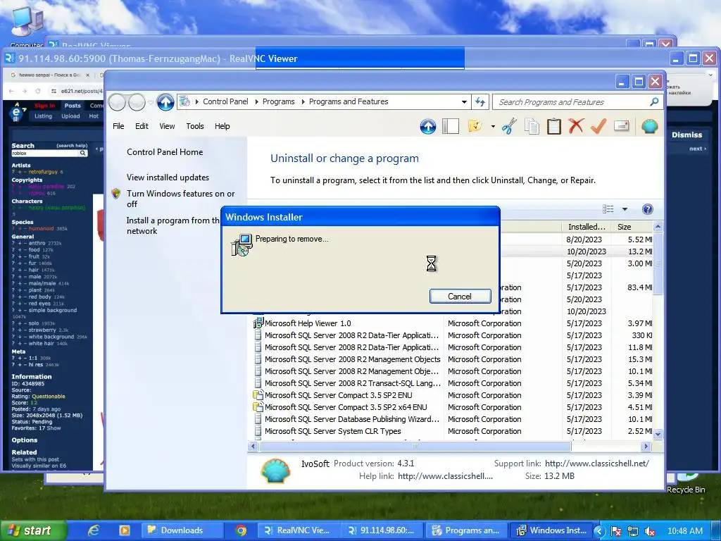Click Install a program from the network
This screenshot has width=721, height=541.
click(173, 225)
